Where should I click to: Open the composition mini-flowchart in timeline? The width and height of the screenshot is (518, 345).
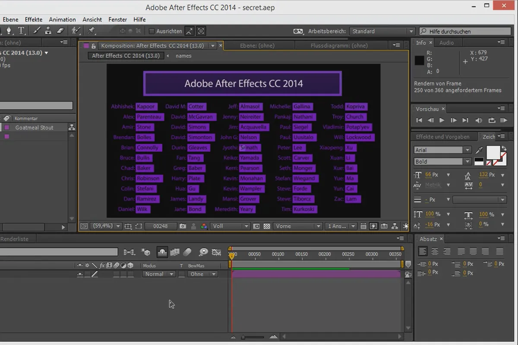pyautogui.click(x=129, y=252)
